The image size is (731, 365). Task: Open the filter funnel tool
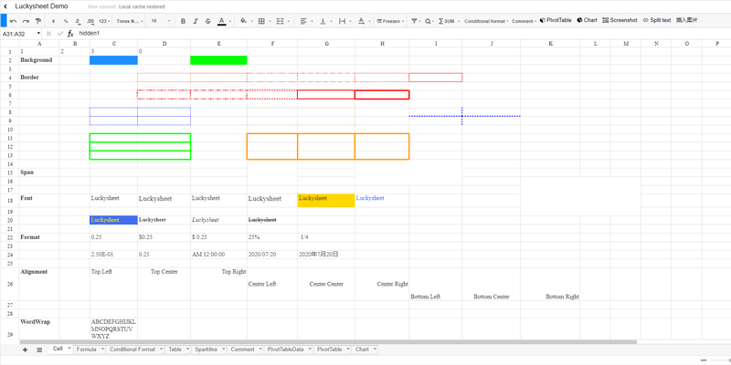[x=414, y=21]
